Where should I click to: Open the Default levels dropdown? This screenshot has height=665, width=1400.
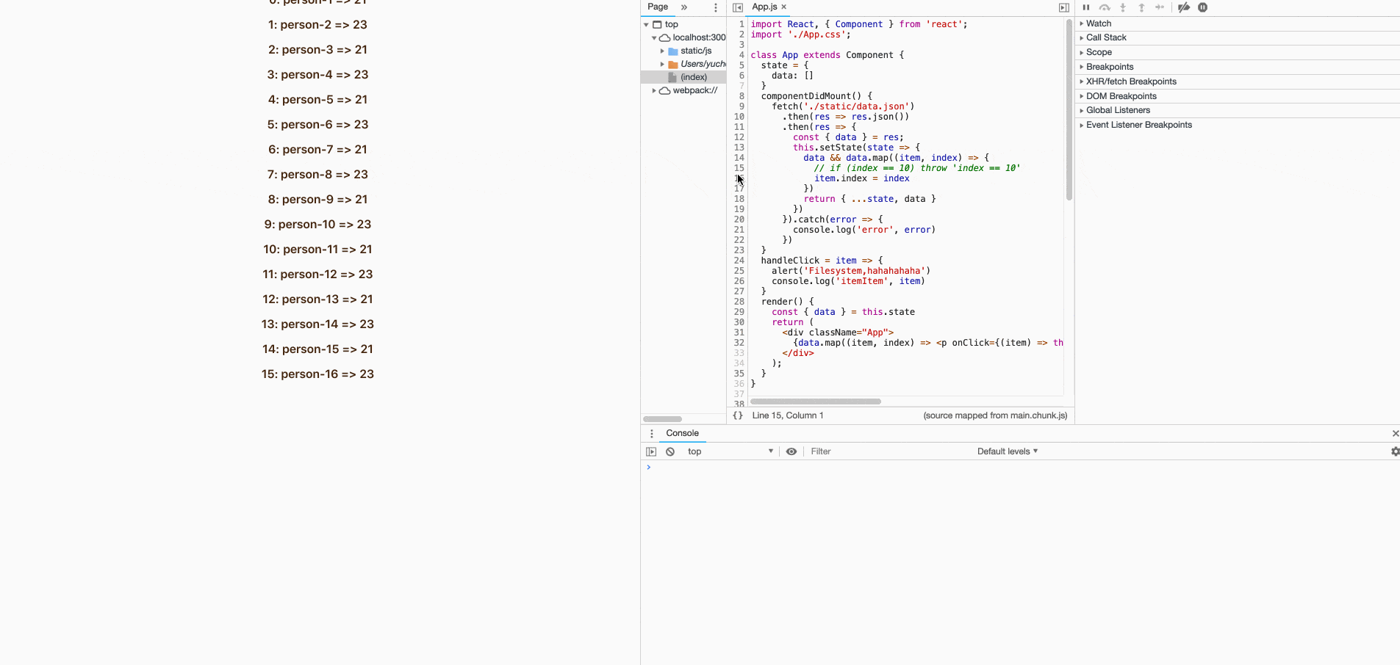[x=1008, y=451]
